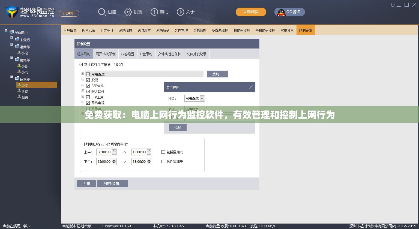This screenshot has width=419, height=229.
Task: Open the 用户信息 tab
Action: click(x=70, y=30)
